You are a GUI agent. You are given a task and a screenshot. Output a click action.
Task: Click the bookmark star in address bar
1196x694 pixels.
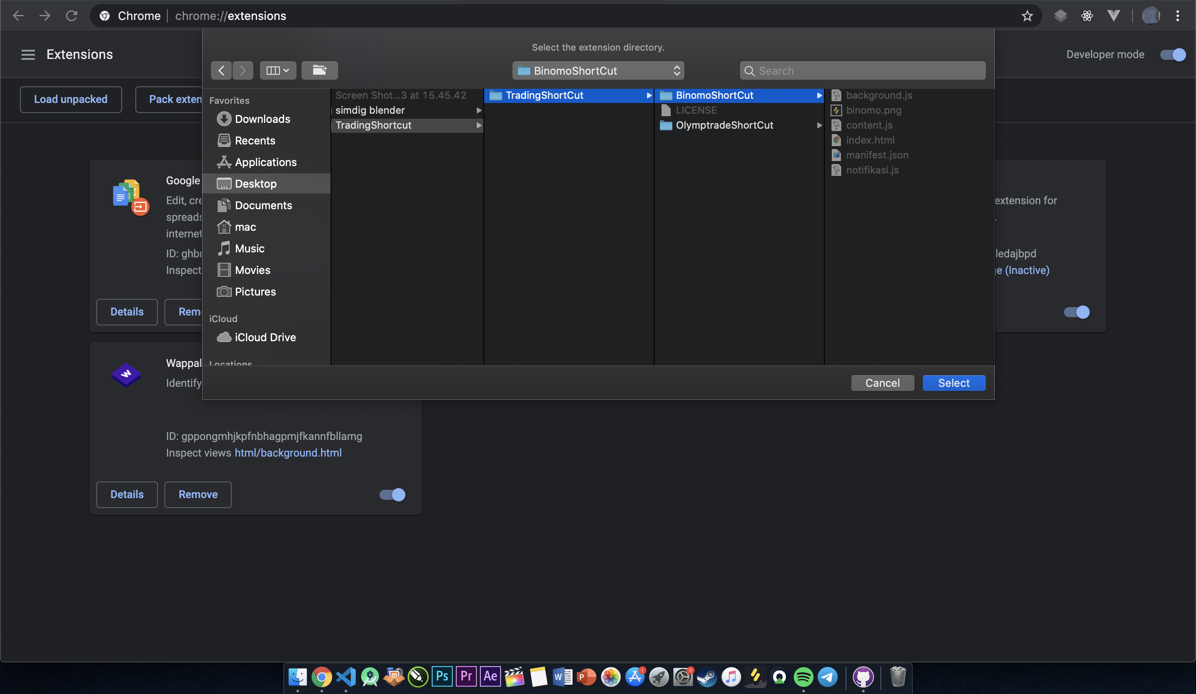tap(1027, 16)
